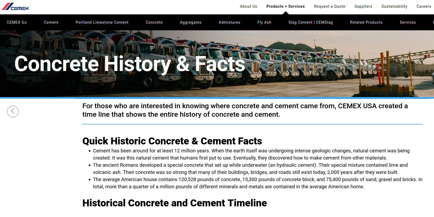This screenshot has width=434, height=217.
Task: Click the Historical Concrete and Cement Timeline heading
Action: tap(175, 203)
